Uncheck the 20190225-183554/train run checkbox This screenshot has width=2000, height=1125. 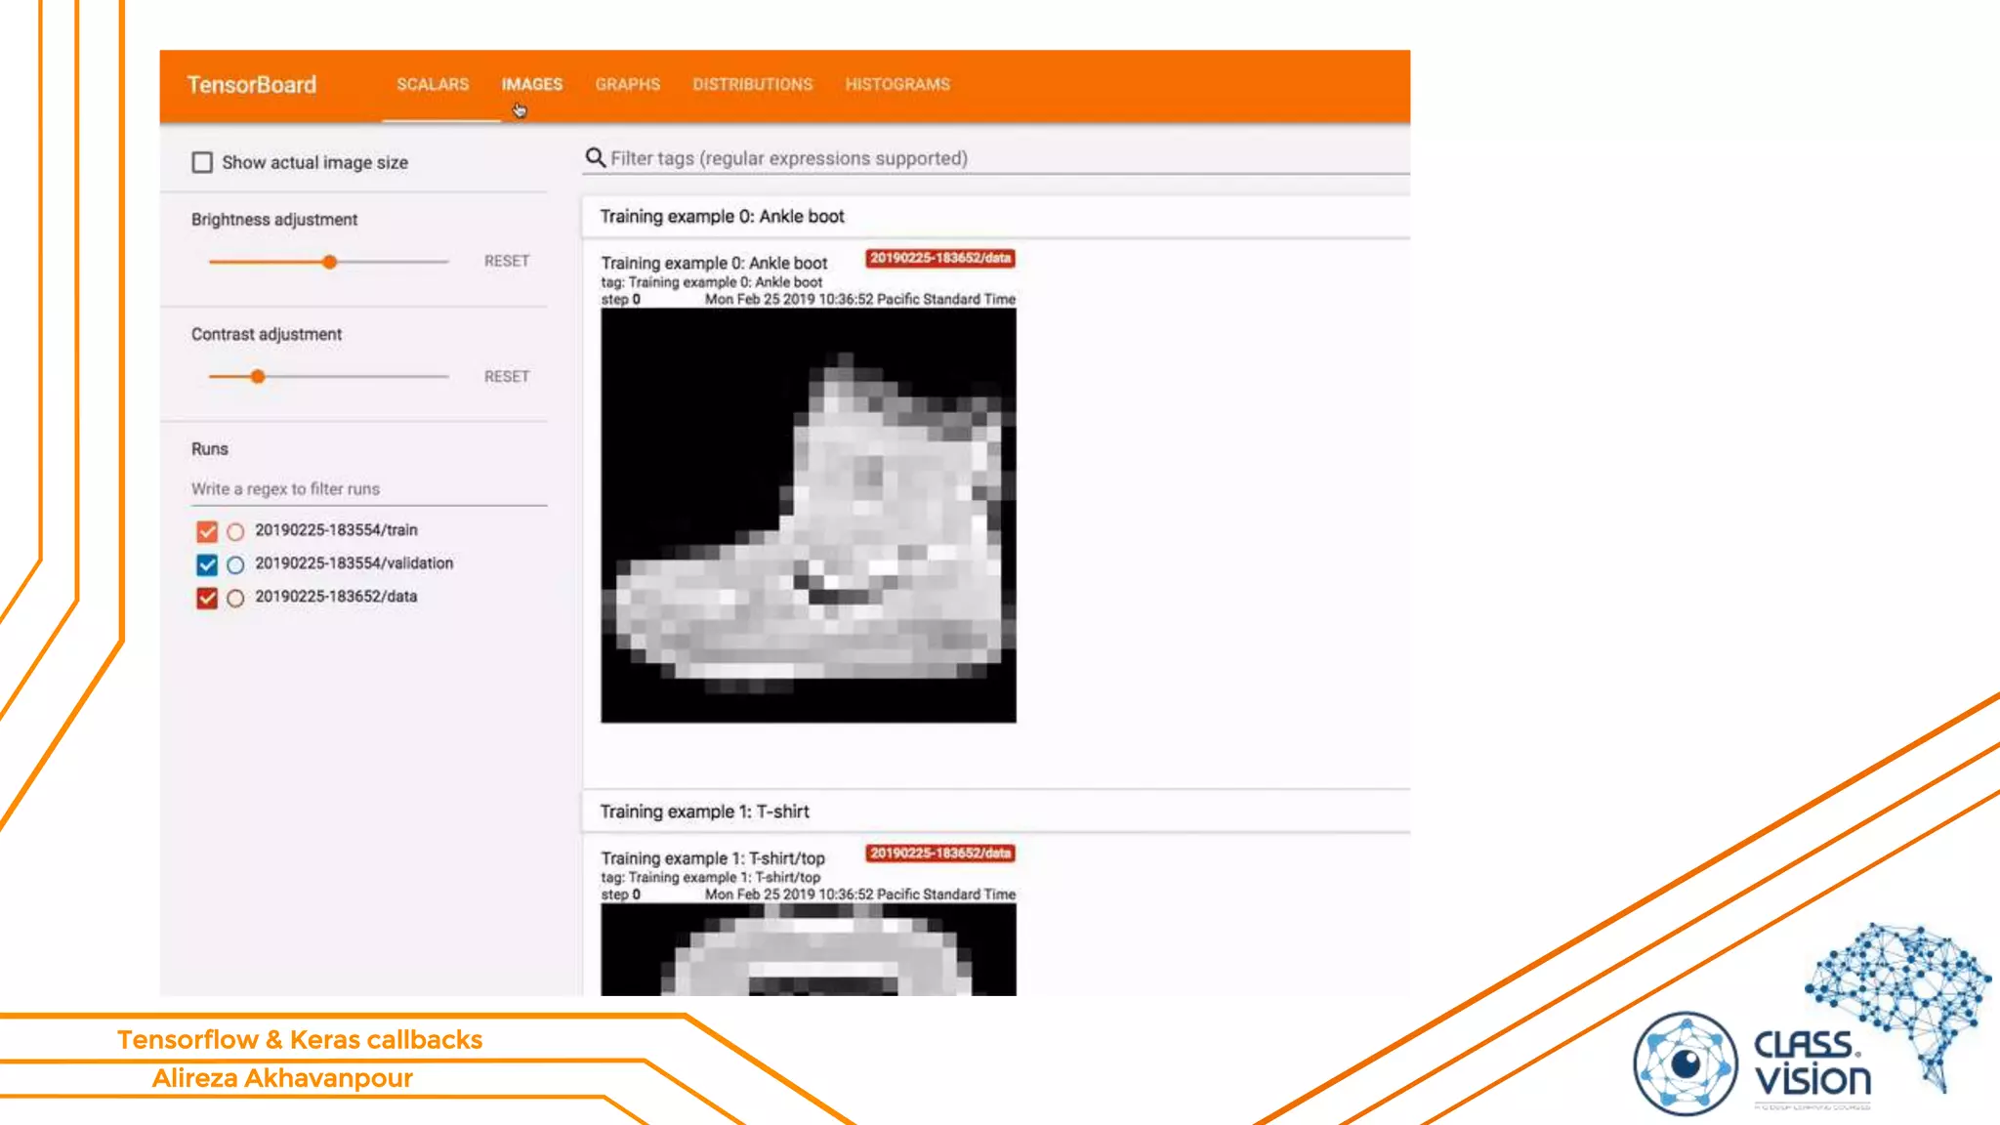206,531
